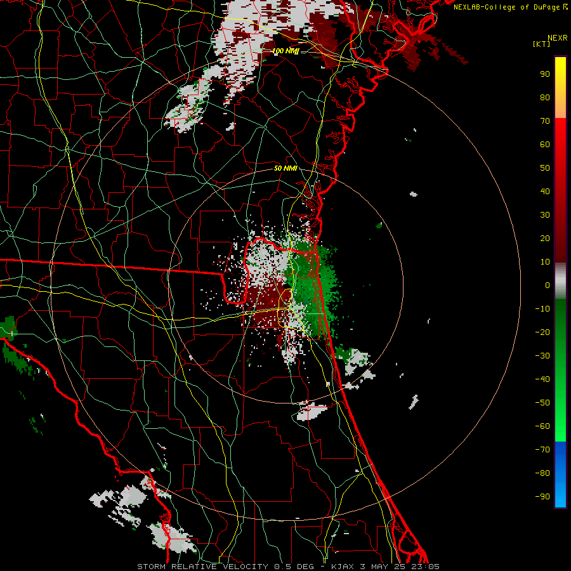Click the -90 value on velocity scale

542,497
